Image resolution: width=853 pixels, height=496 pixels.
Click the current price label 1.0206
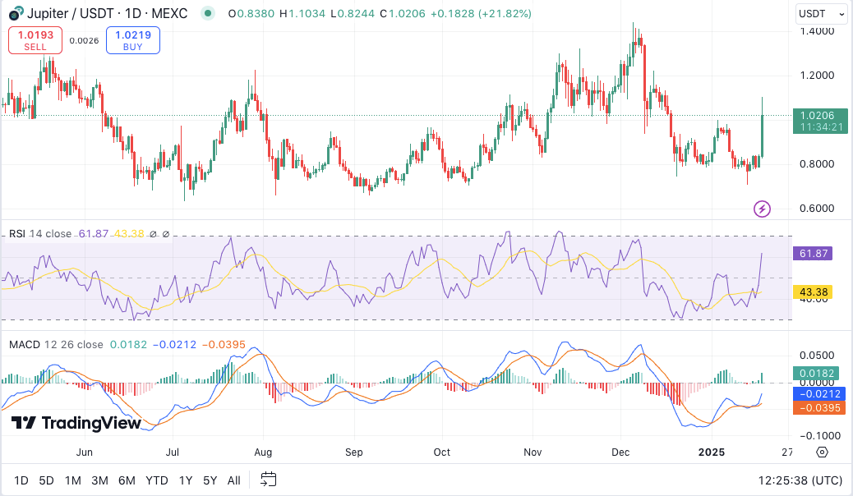click(x=820, y=121)
